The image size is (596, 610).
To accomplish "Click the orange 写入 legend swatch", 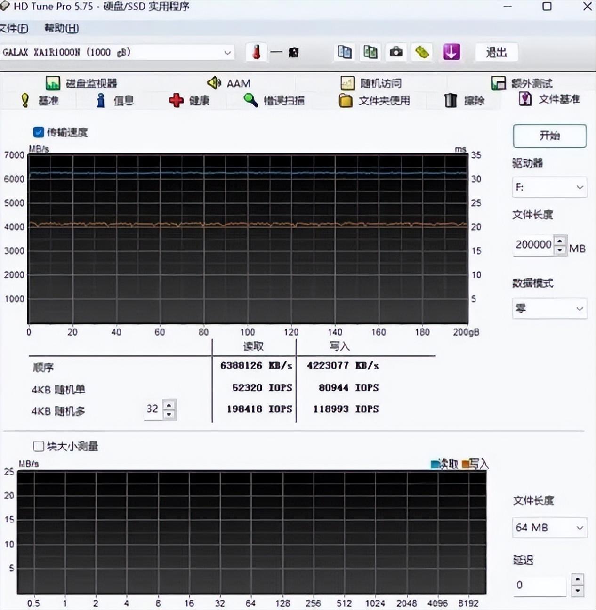I will pyautogui.click(x=466, y=465).
